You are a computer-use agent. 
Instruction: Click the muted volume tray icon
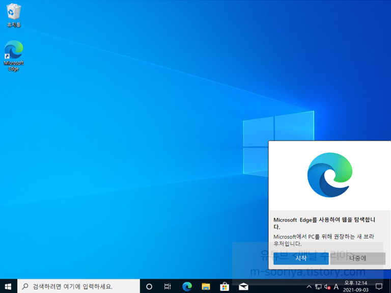pos(327,287)
